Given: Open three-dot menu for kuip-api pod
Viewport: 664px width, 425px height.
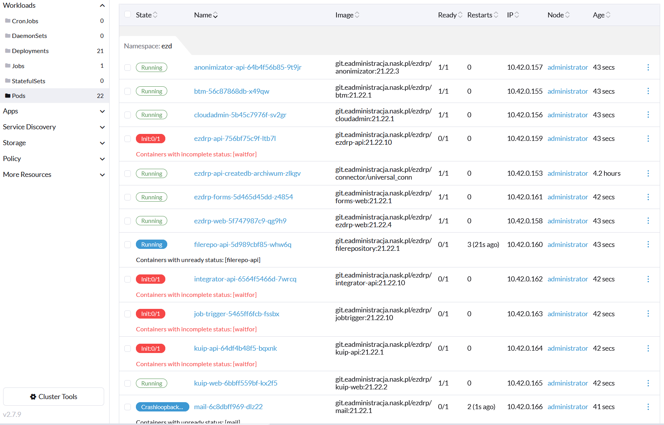Looking at the screenshot, I should [x=648, y=348].
